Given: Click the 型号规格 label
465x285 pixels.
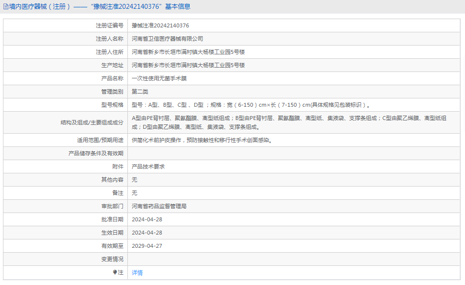Looking at the screenshot, I should (x=112, y=105).
